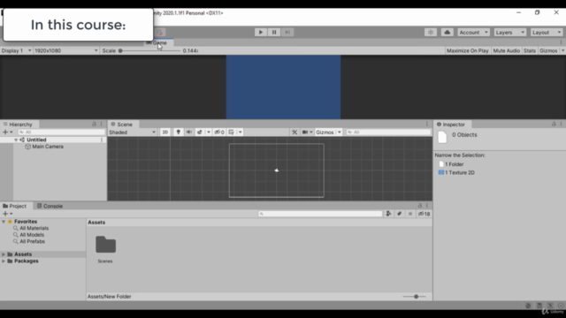Lock the Hierarchy panel

coord(94,124)
